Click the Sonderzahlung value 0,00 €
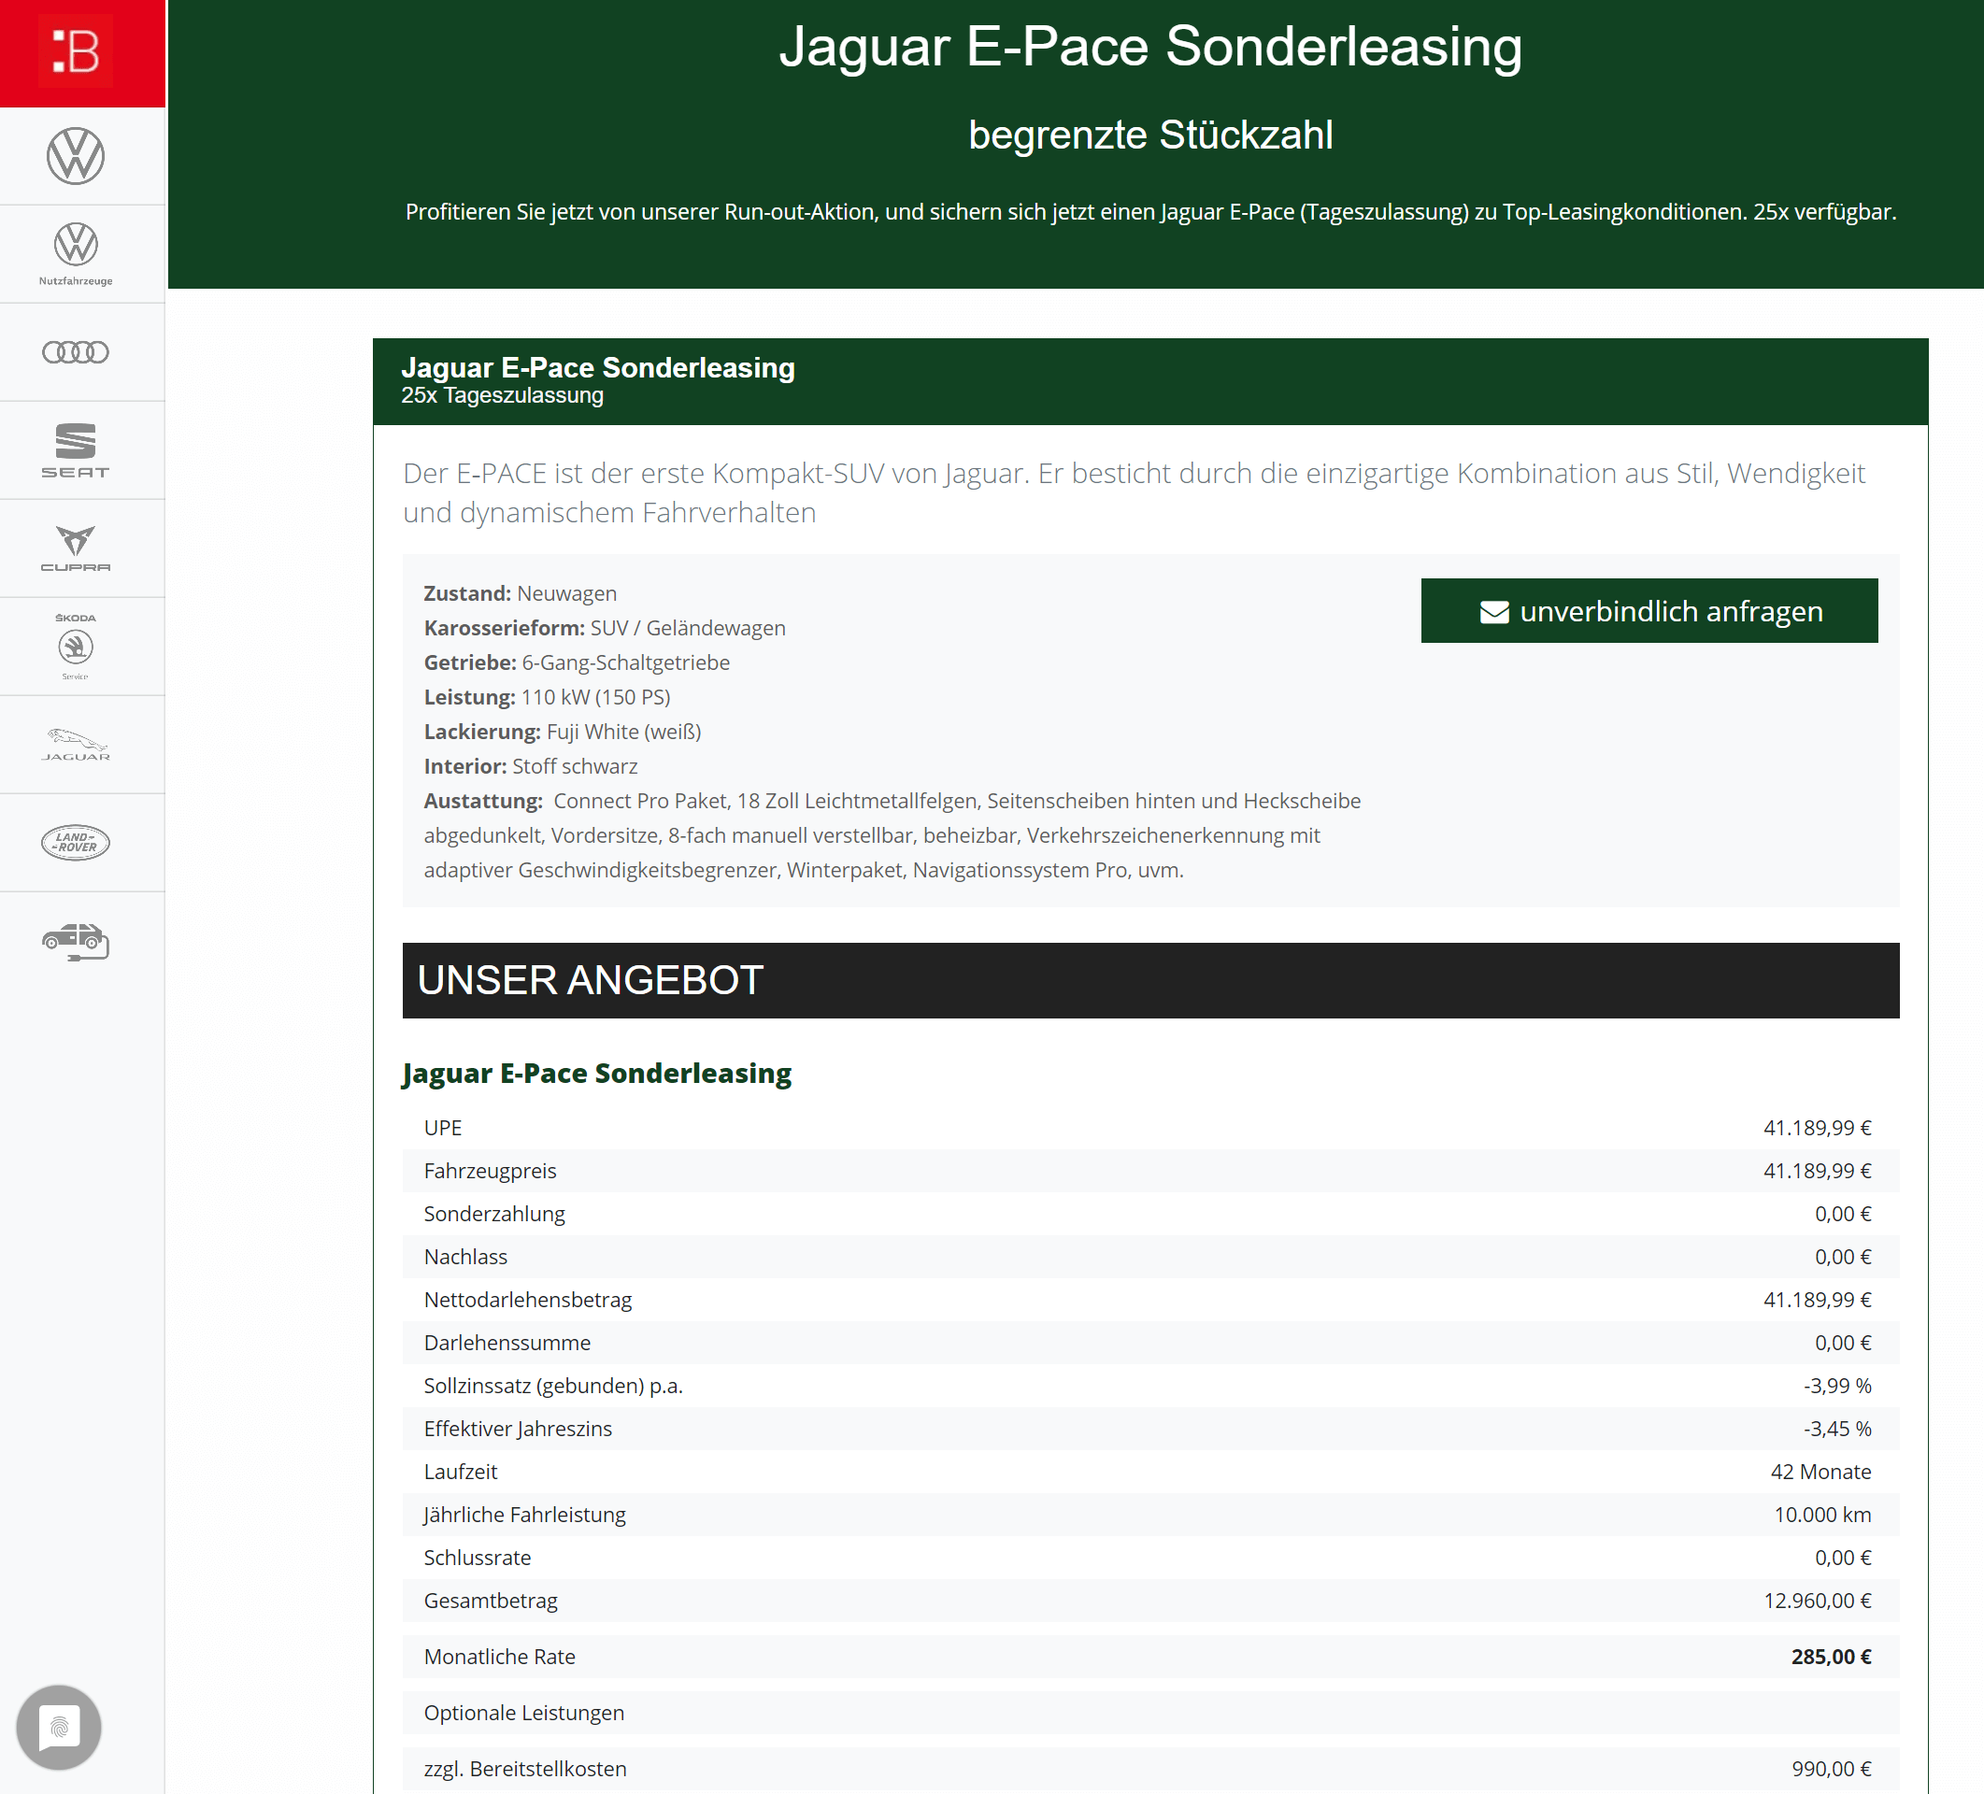Image resolution: width=1984 pixels, height=1794 pixels. 1842,1215
